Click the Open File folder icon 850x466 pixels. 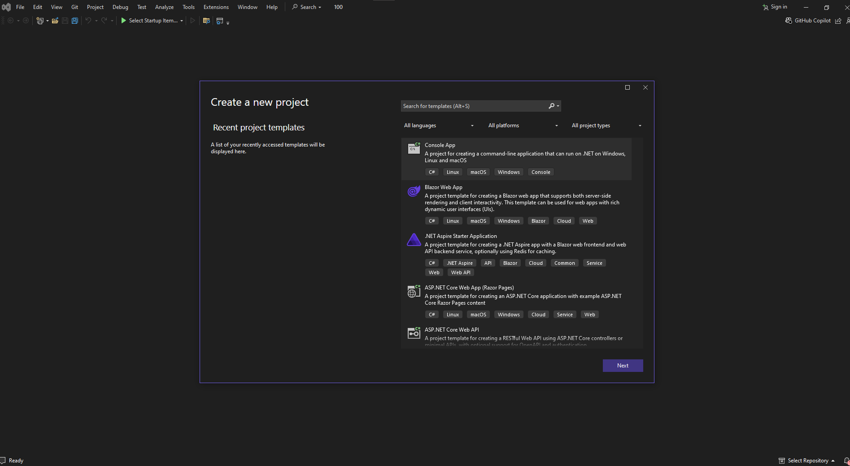(55, 21)
